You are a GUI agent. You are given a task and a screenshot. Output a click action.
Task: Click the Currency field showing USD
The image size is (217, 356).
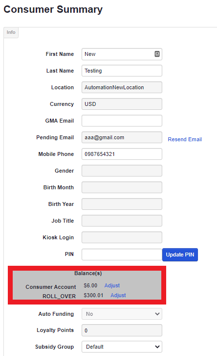pyautogui.click(x=122, y=104)
